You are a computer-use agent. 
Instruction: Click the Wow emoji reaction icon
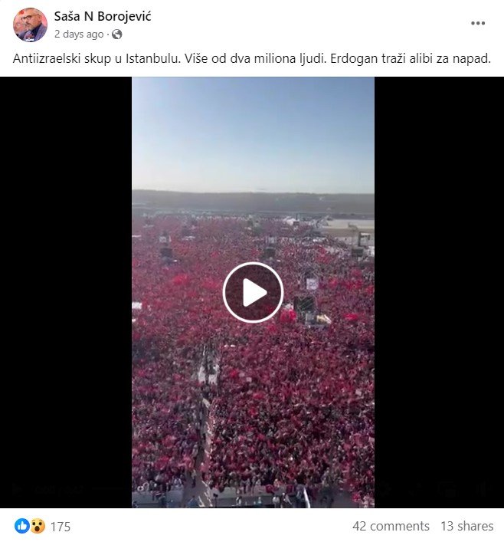[x=38, y=526]
